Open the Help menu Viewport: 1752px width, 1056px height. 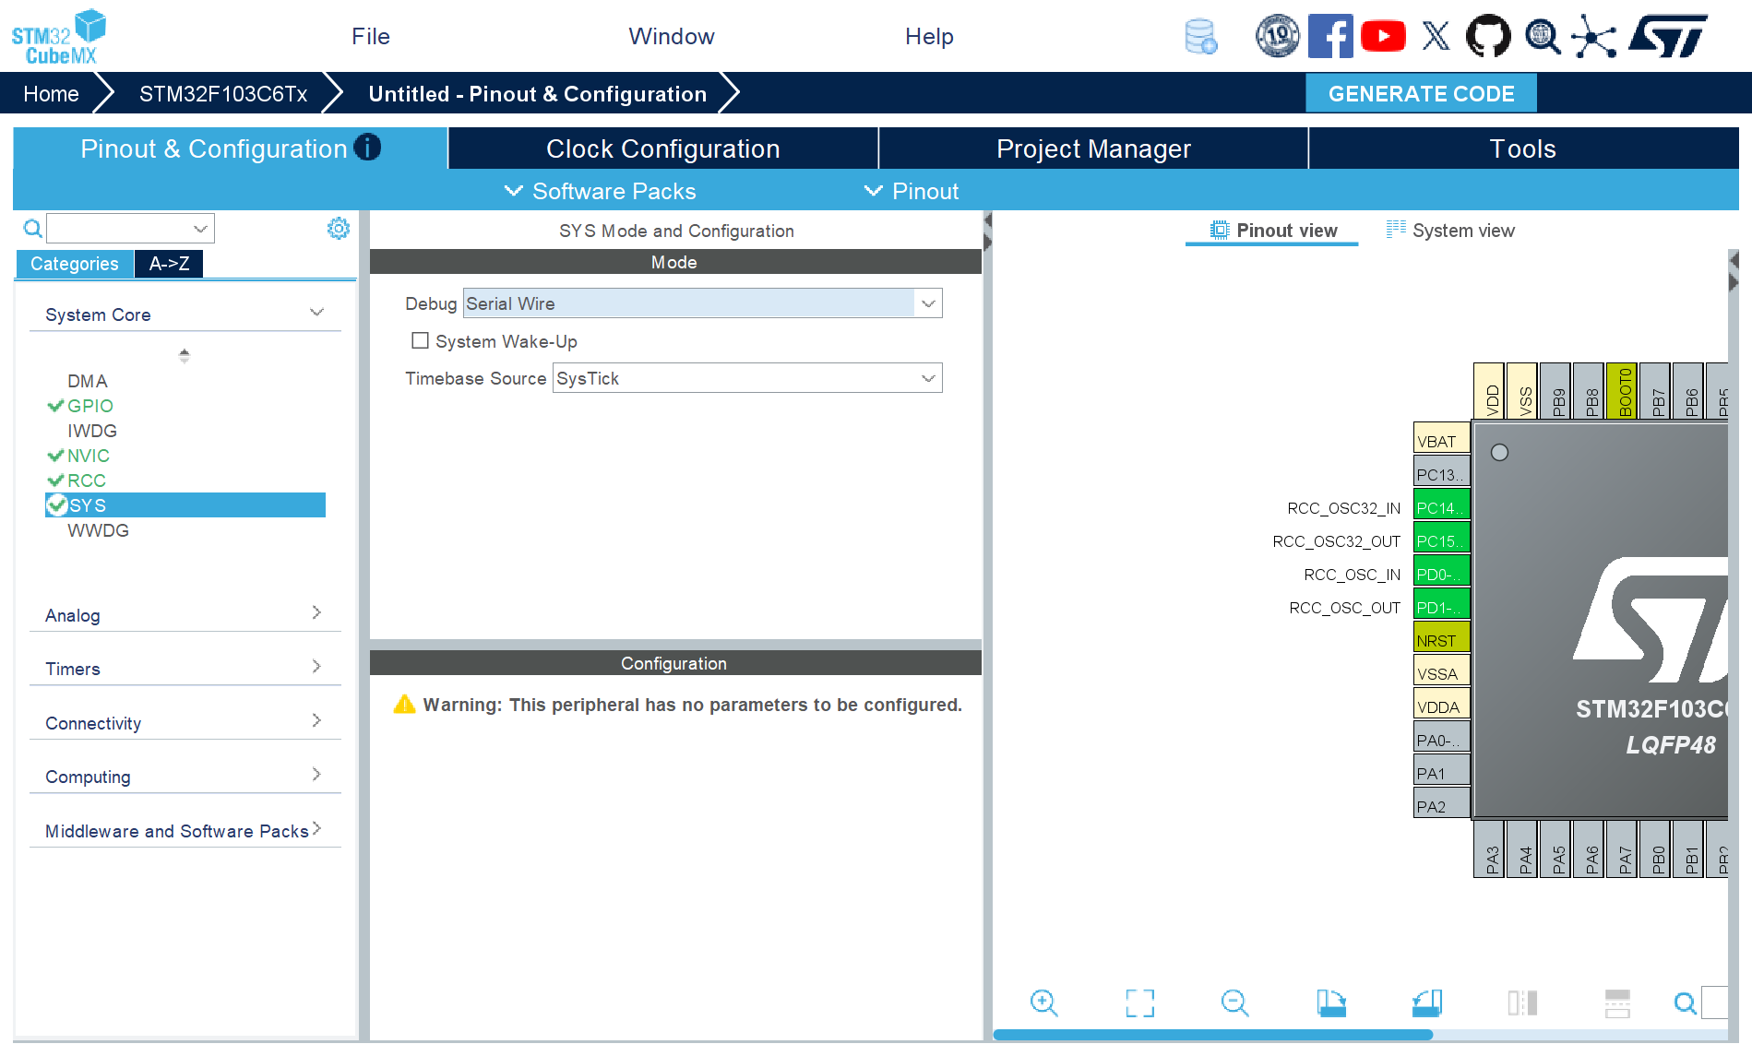point(929,36)
